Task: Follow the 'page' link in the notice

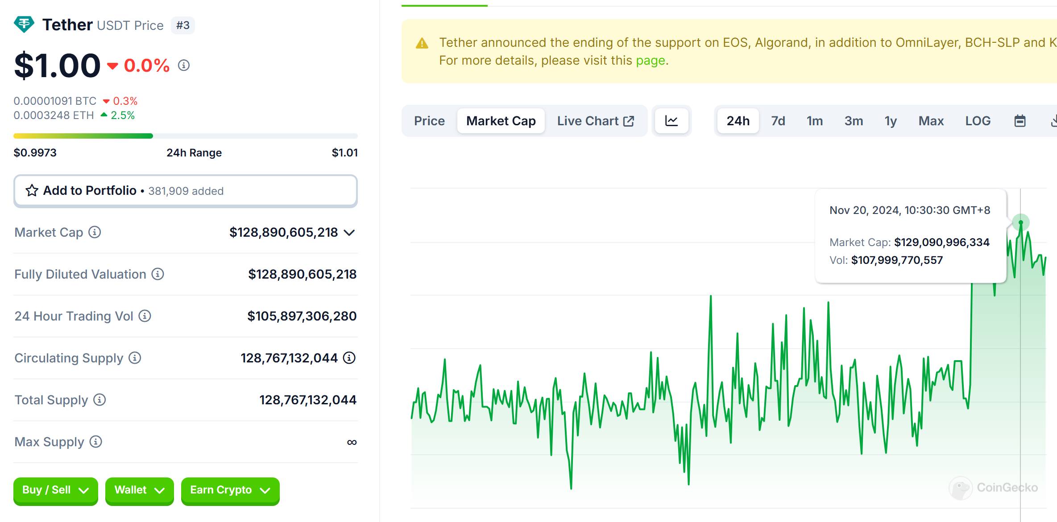Action: click(x=650, y=60)
